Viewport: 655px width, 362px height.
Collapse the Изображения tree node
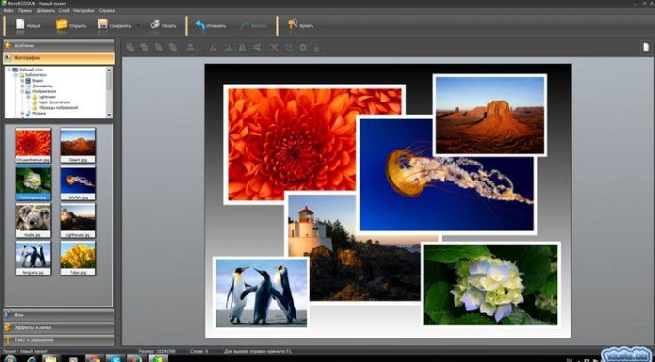(23, 91)
